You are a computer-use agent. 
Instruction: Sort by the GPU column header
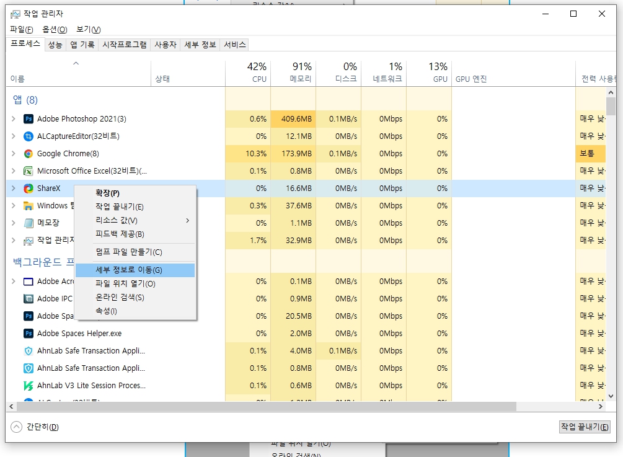[429, 74]
